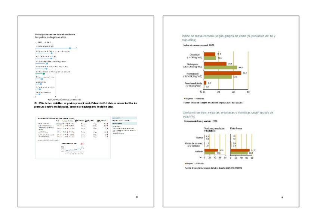Click the small line graph below the table
This screenshot has width=317, height=223.
click(x=73, y=149)
